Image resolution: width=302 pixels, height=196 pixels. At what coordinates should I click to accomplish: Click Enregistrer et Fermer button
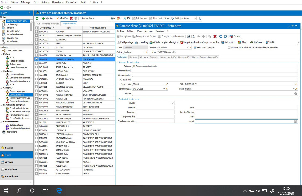[x=145, y=36]
